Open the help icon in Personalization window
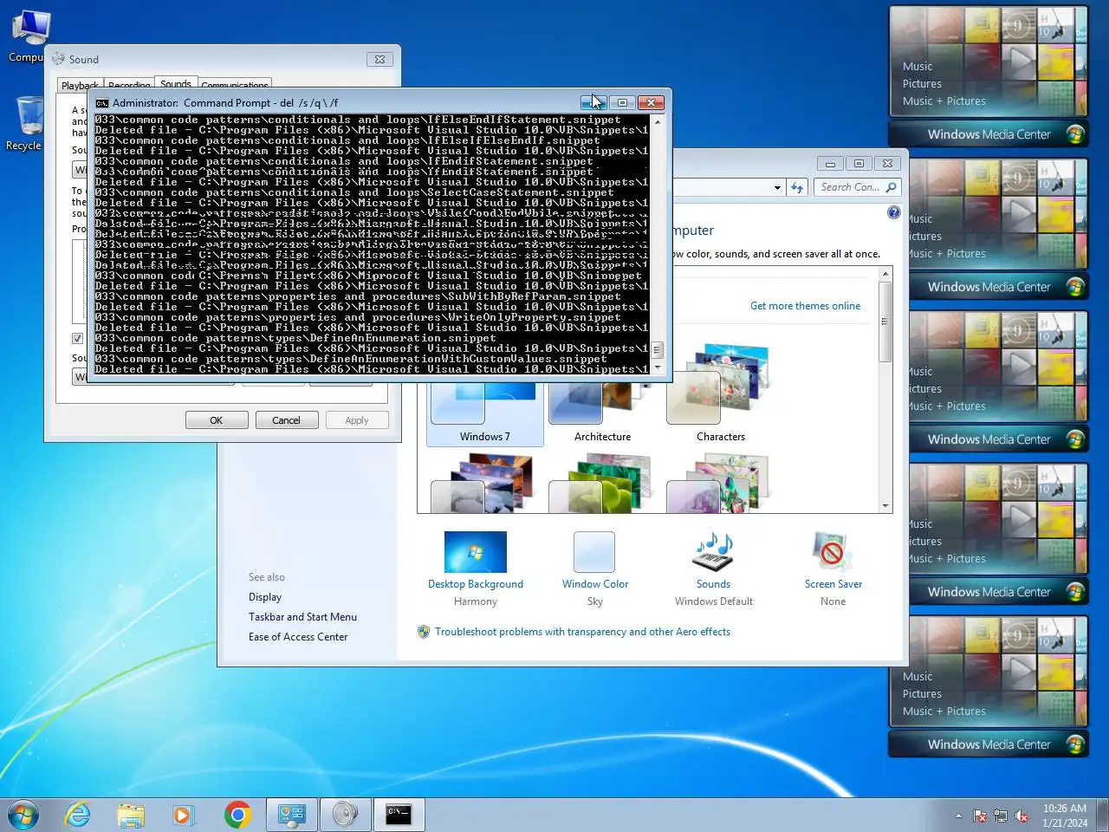Viewport: 1109px width, 832px height. pos(894,212)
